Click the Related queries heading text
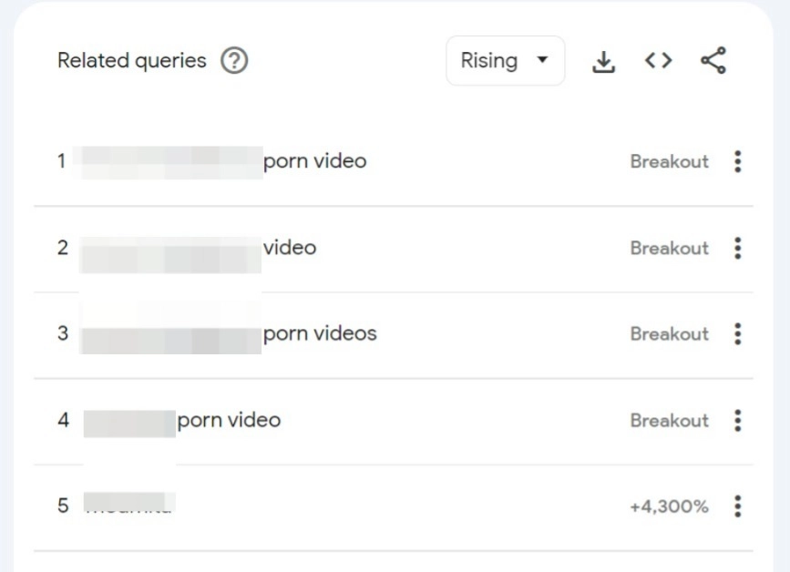This screenshot has width=790, height=572. click(x=131, y=61)
